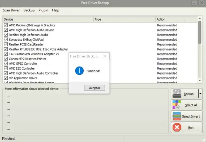Toggle TAP-ProtonVPN Windows Adapter V9 checkbox

pyautogui.click(x=6, y=54)
